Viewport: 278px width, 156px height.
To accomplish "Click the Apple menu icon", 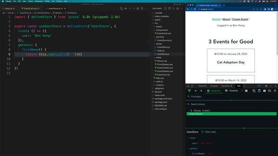I will [3, 1].
